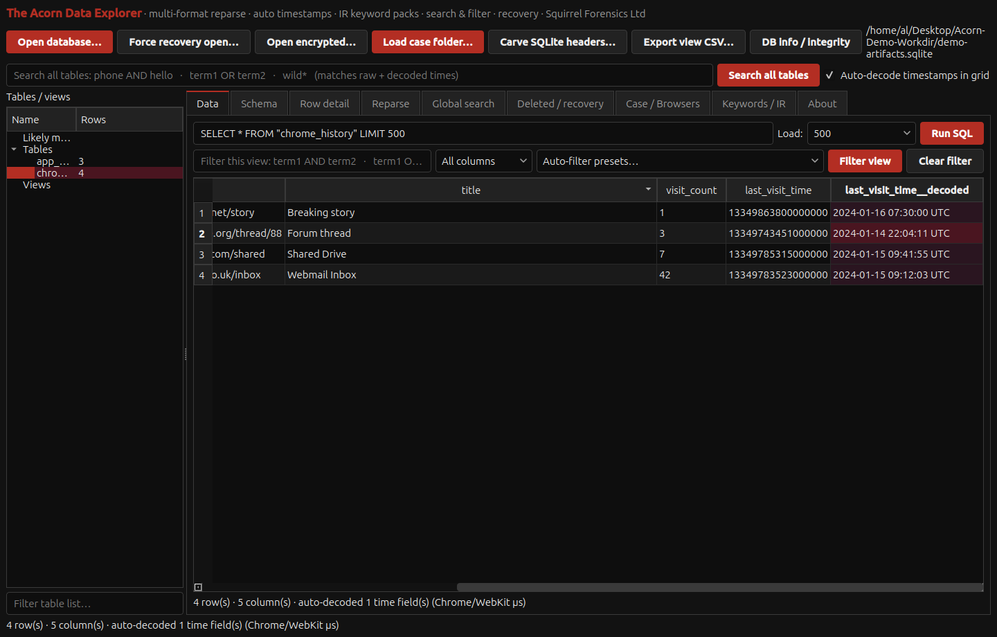Open the Load limit 500 dropdown
Screen dimensions: 997x637
[861, 133]
